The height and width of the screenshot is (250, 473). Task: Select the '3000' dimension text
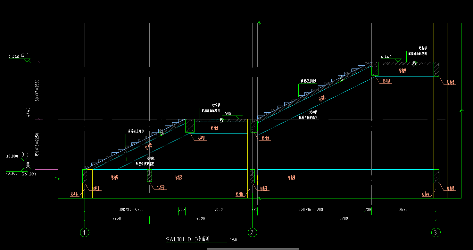point(219,209)
